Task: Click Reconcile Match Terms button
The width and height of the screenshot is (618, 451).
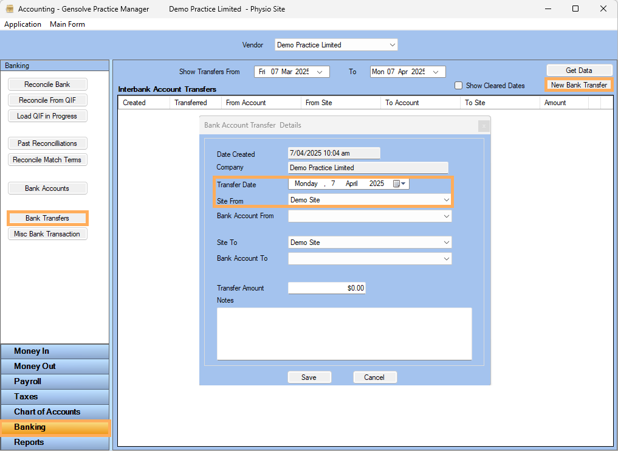Action: tap(47, 160)
